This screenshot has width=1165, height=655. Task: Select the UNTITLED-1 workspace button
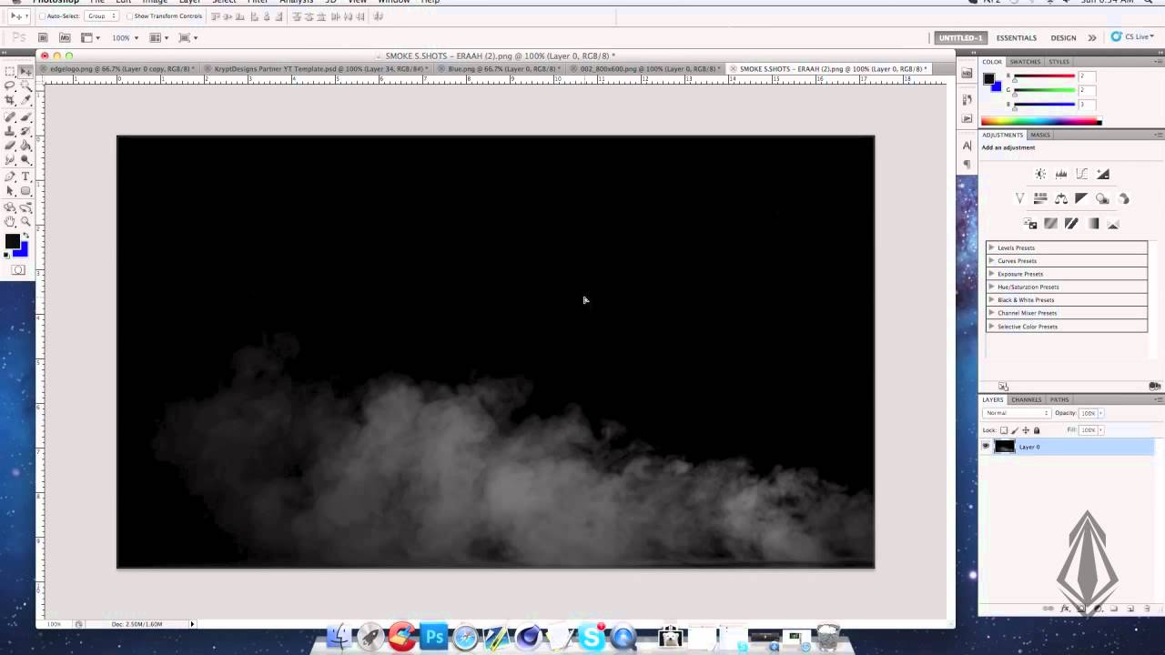pyautogui.click(x=961, y=38)
